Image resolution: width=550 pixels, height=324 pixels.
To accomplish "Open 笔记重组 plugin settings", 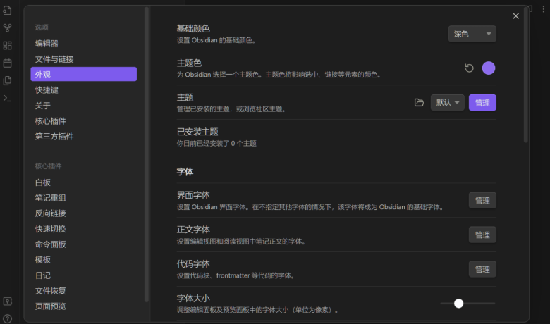I will [84, 198].
